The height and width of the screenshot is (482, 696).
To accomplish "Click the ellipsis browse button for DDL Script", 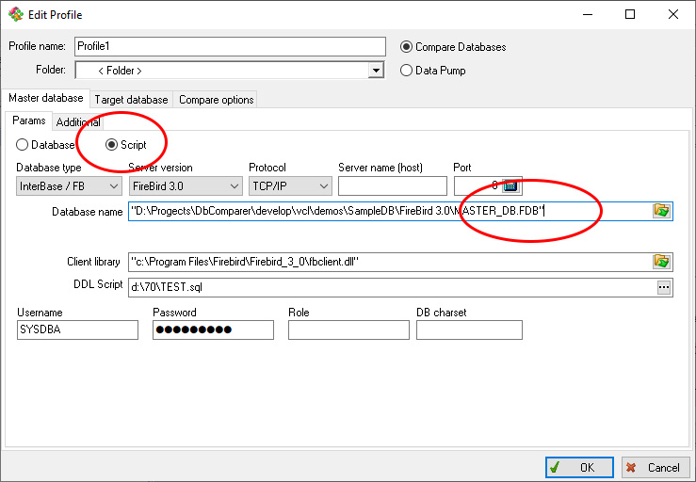I will pos(664,287).
